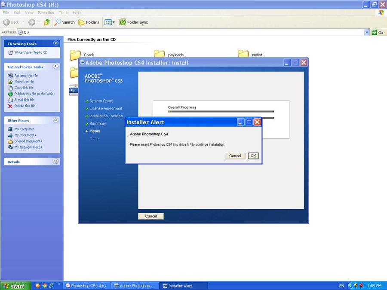Image resolution: width=387 pixels, height=290 pixels.
Task: Click the Windows flag logo in Explorer
Action: (381, 12)
